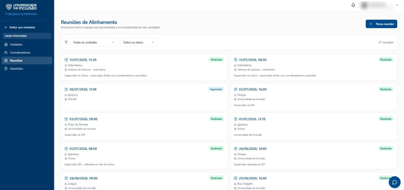404x190 pixels.
Task: Click calendar icon of 26/06/2026, 14:00 meeting
Action: point(236,149)
